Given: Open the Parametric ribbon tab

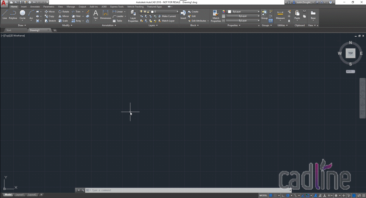Looking at the screenshot, I should coord(49,7).
